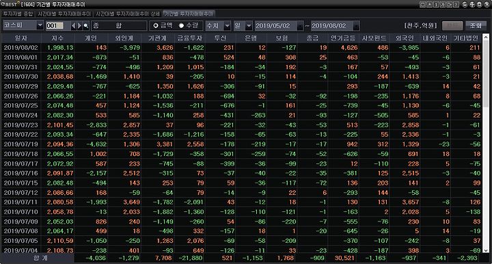Select the 기간별 투자자매매추이 tab

189,14
